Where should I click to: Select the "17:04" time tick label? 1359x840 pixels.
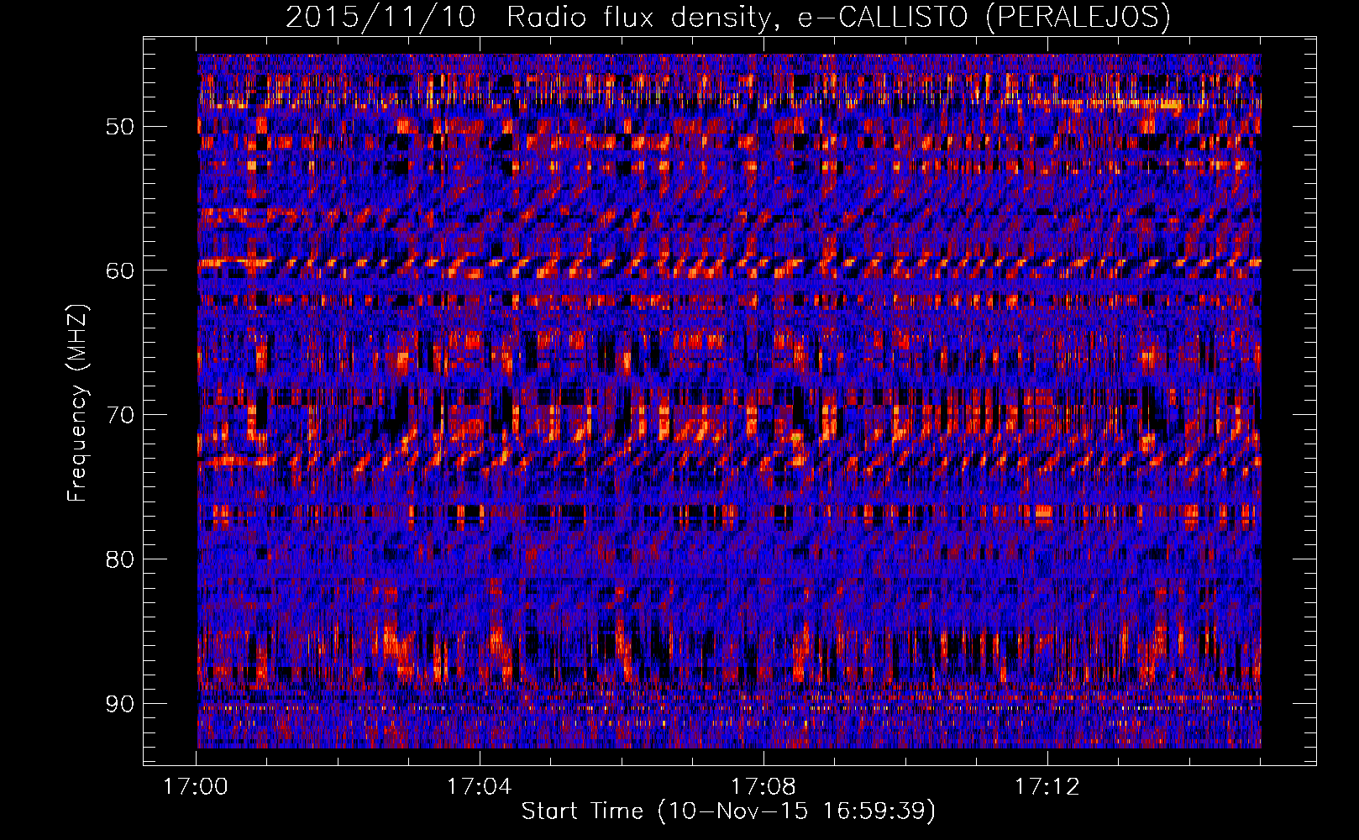(480, 787)
